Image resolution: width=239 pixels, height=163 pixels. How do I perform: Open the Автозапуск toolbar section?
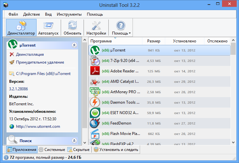(48, 28)
